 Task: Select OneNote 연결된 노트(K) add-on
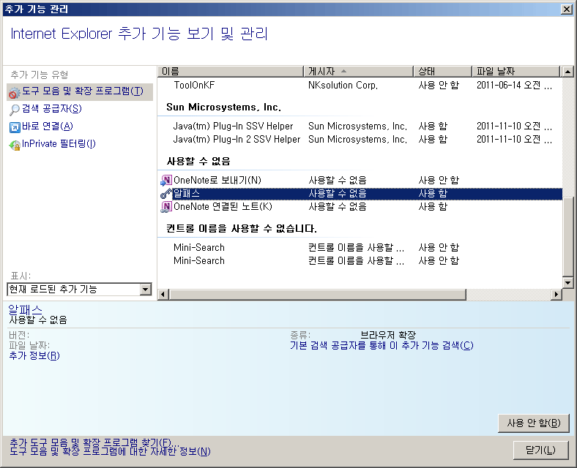click(x=223, y=207)
